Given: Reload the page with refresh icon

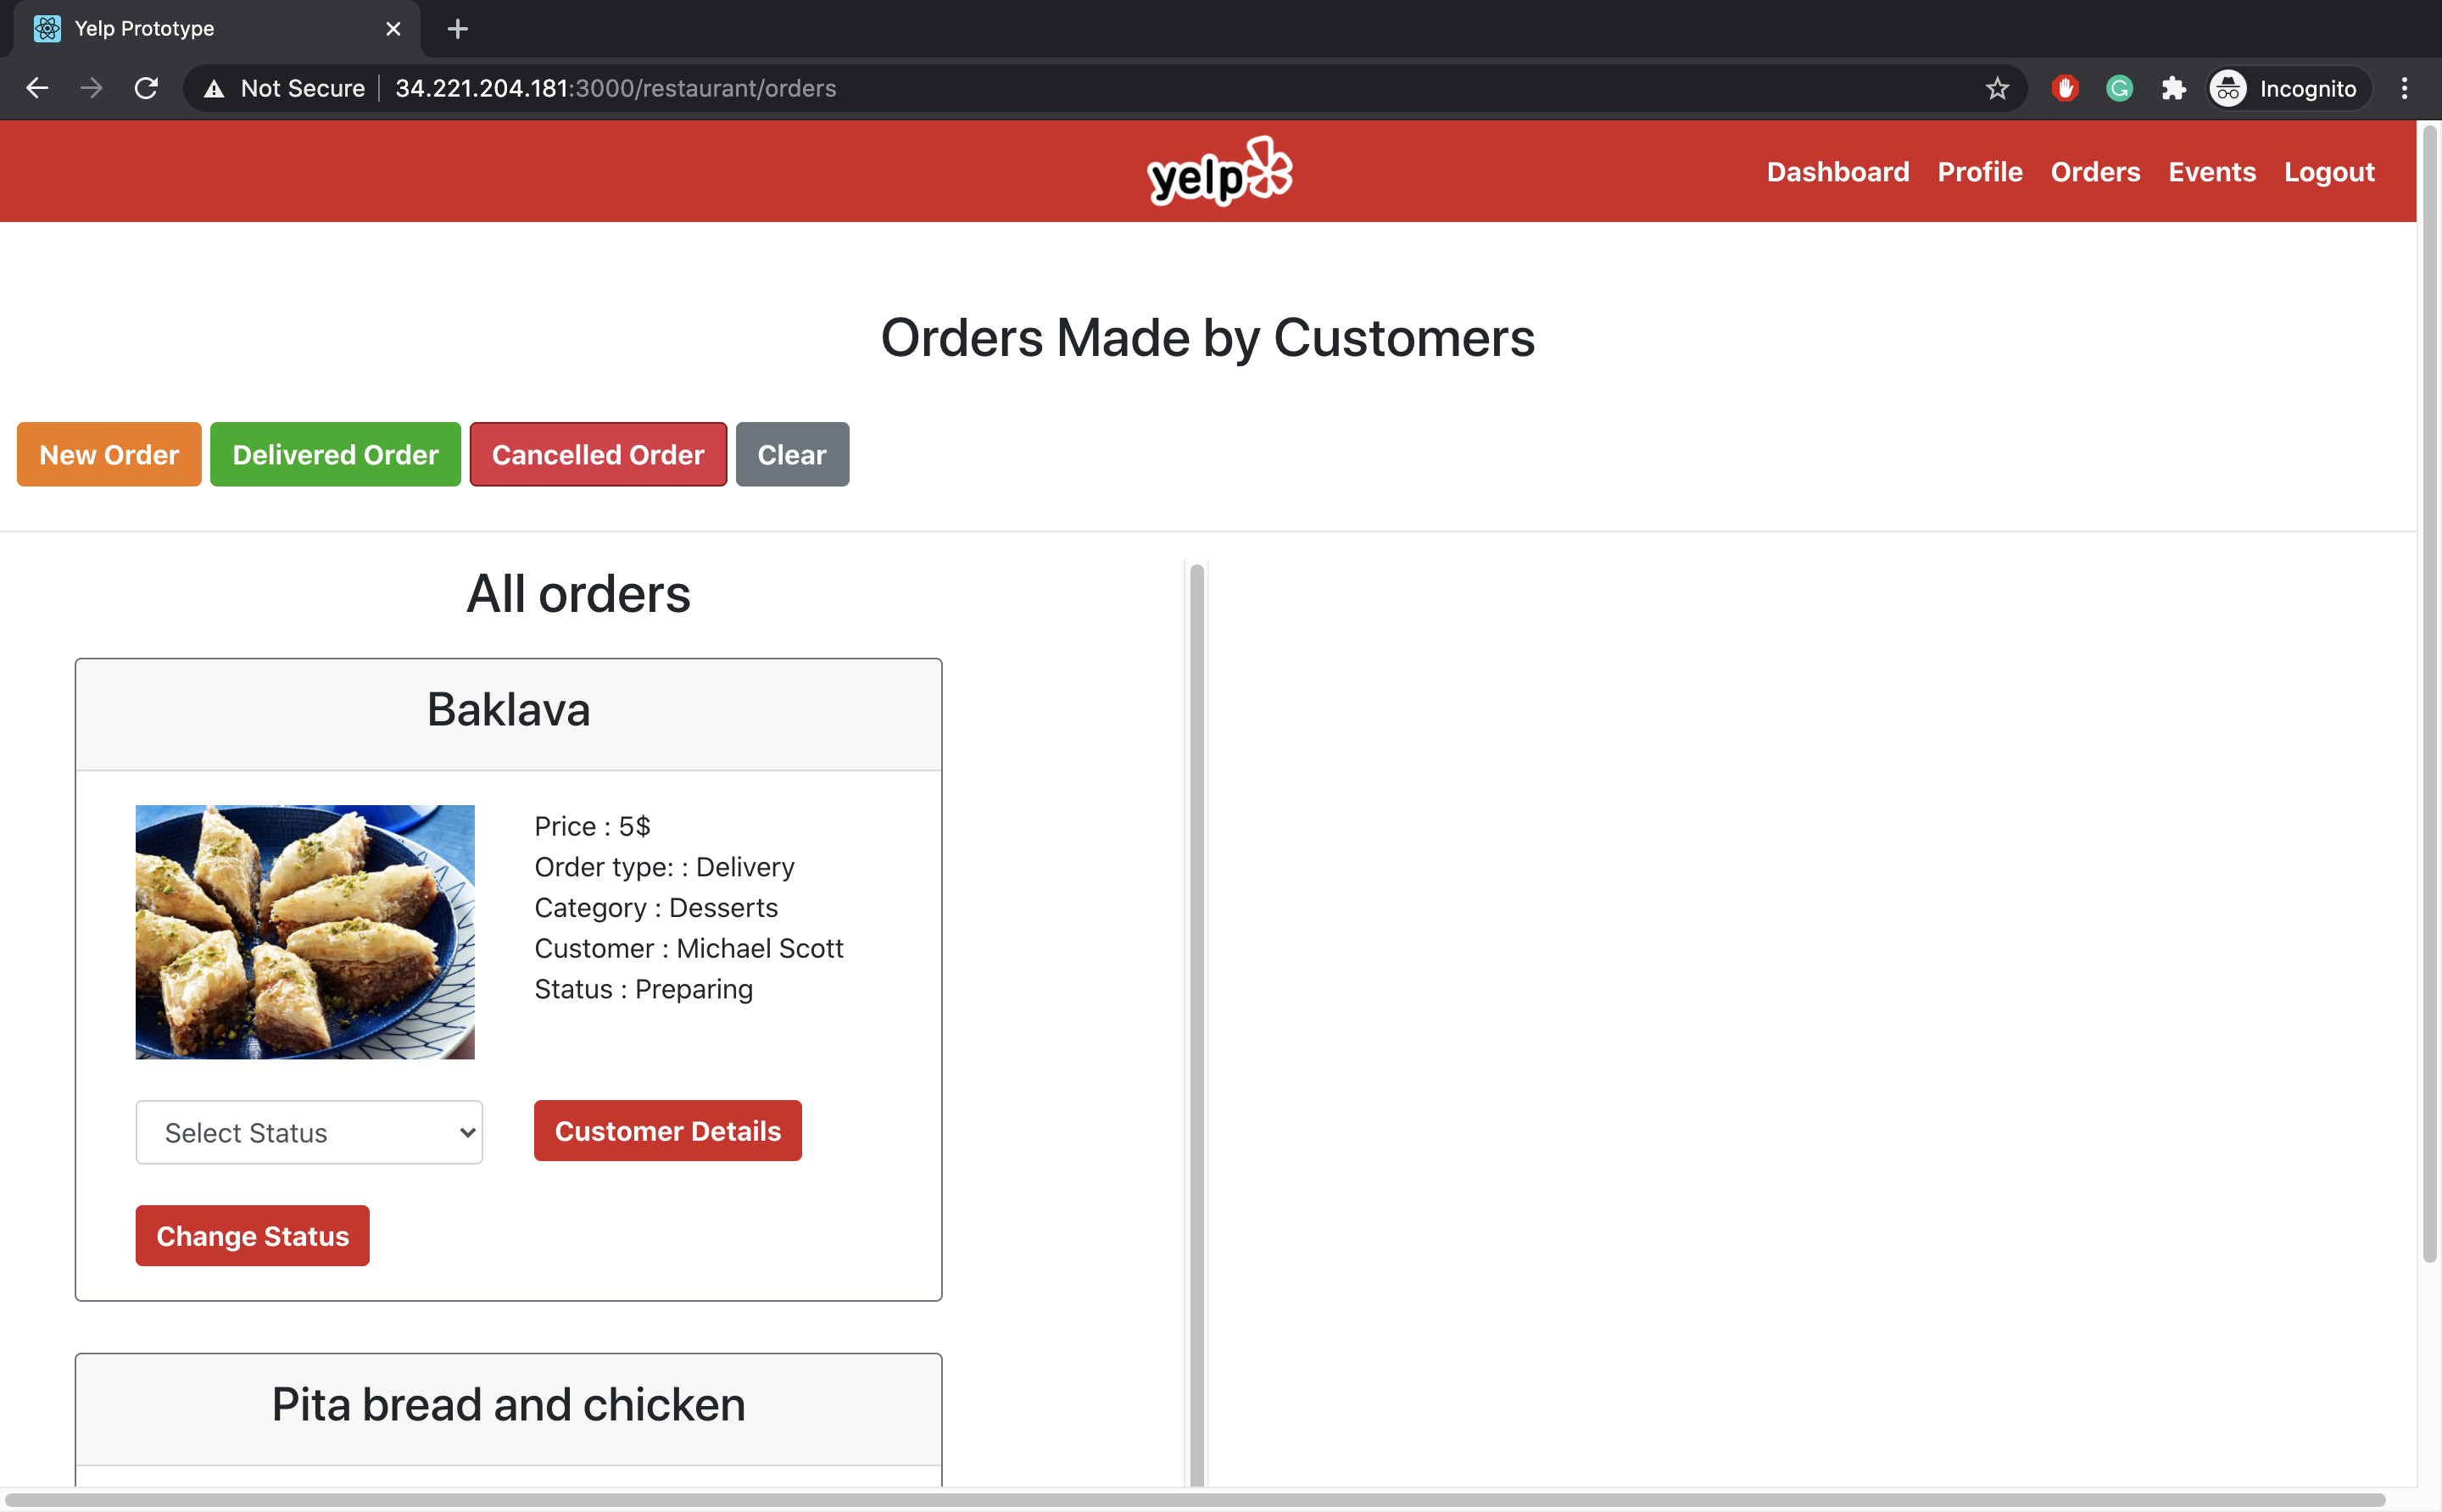Looking at the screenshot, I should pyautogui.click(x=146, y=88).
